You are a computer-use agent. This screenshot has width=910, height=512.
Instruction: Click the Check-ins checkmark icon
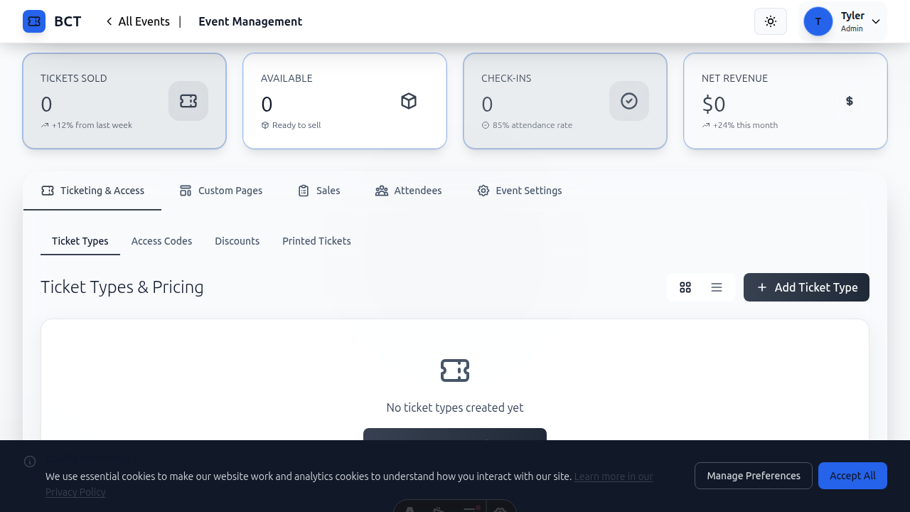[629, 101]
